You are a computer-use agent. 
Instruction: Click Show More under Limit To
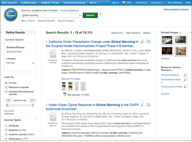pos(9,111)
